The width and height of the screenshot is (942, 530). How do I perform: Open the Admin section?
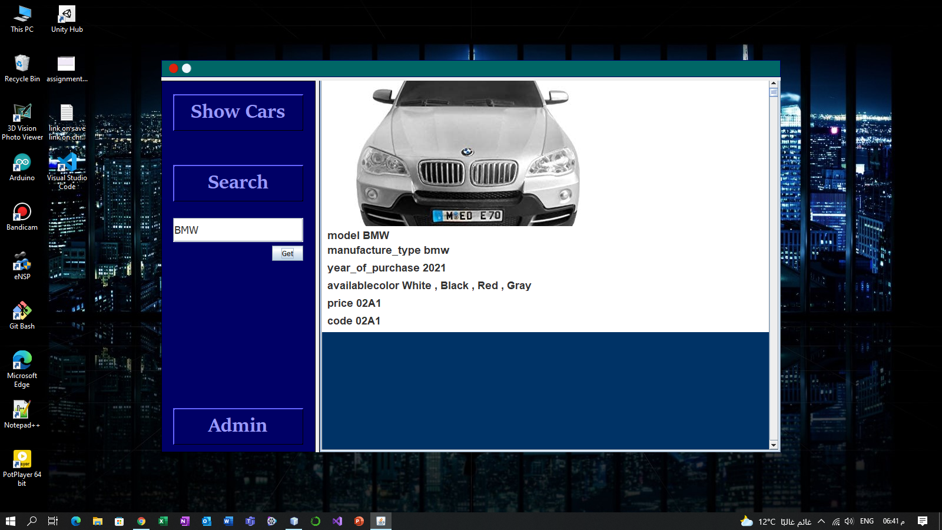[237, 425]
